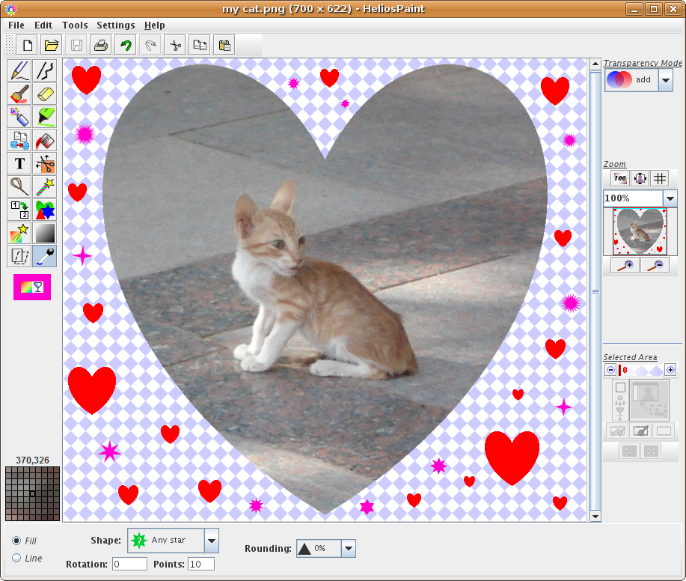The height and width of the screenshot is (581, 686).
Task: Undo the last action
Action: [126, 45]
